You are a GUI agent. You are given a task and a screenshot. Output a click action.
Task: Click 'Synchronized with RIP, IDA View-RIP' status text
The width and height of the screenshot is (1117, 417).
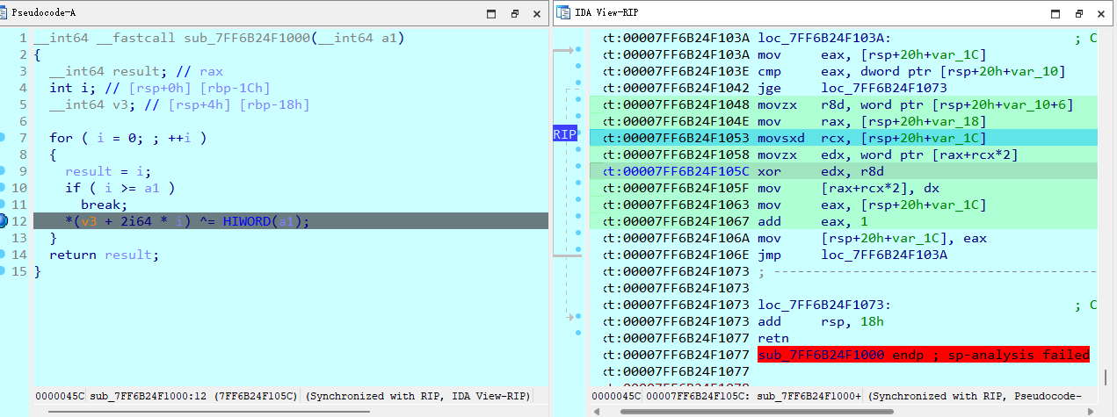417,396
